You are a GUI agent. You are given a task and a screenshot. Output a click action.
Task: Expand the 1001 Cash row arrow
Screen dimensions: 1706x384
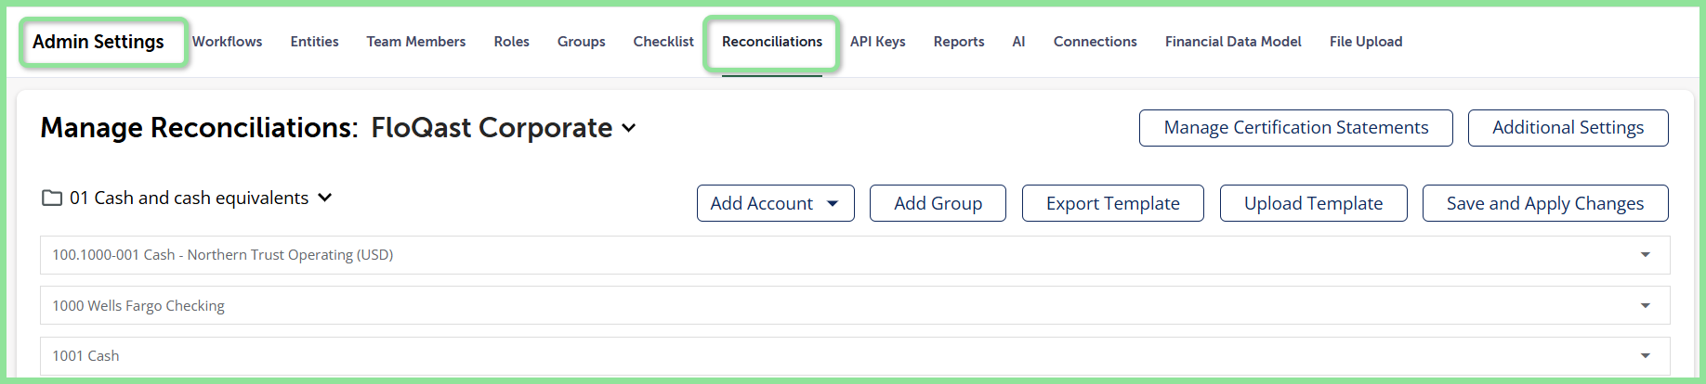(x=1646, y=355)
